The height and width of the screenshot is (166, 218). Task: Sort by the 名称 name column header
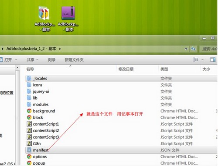coord(30,69)
